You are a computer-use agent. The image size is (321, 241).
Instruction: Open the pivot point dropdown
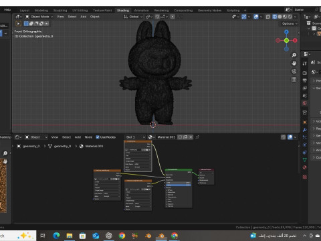(149, 17)
